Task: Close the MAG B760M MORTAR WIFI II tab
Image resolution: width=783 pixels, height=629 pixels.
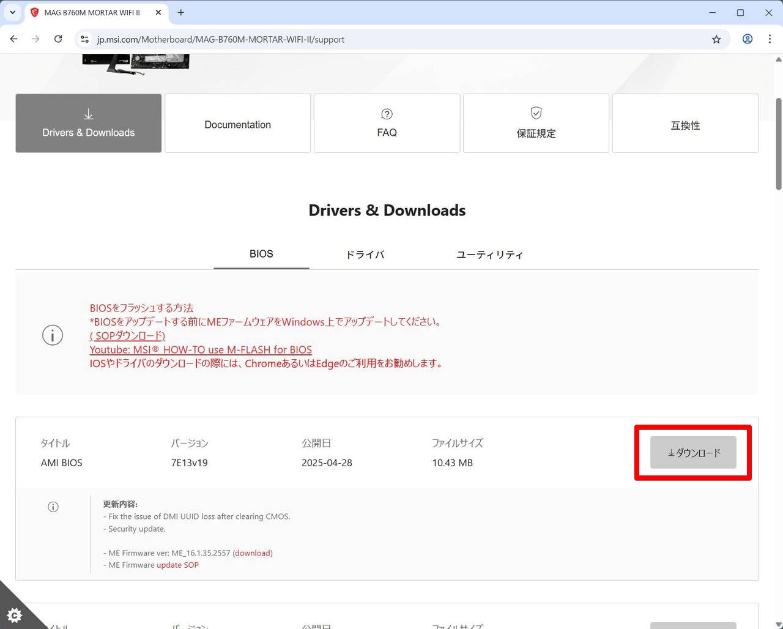Action: point(158,12)
